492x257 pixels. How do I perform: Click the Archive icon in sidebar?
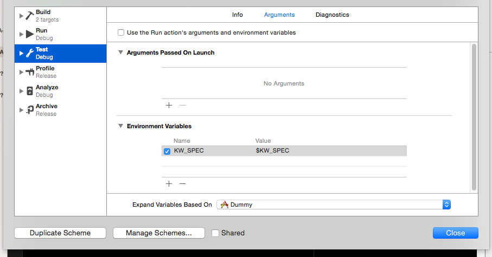point(30,110)
